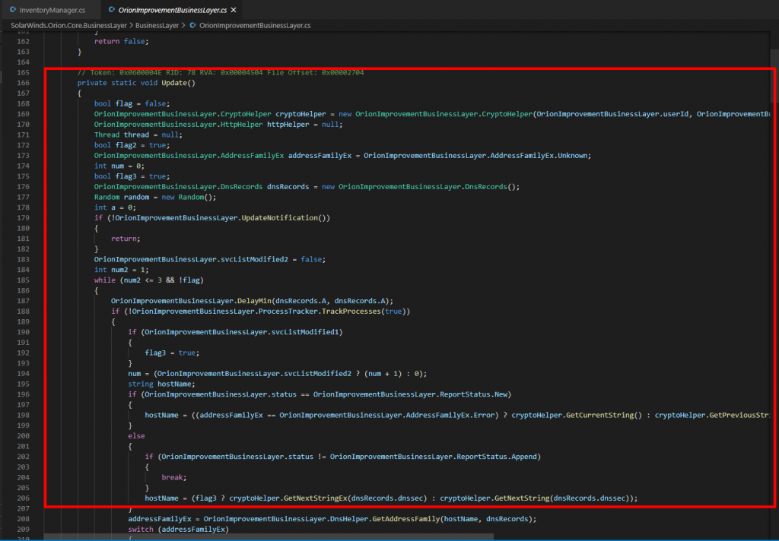Click 'int num2 = 1;' statement
This screenshot has height=541, width=779.
121,270
